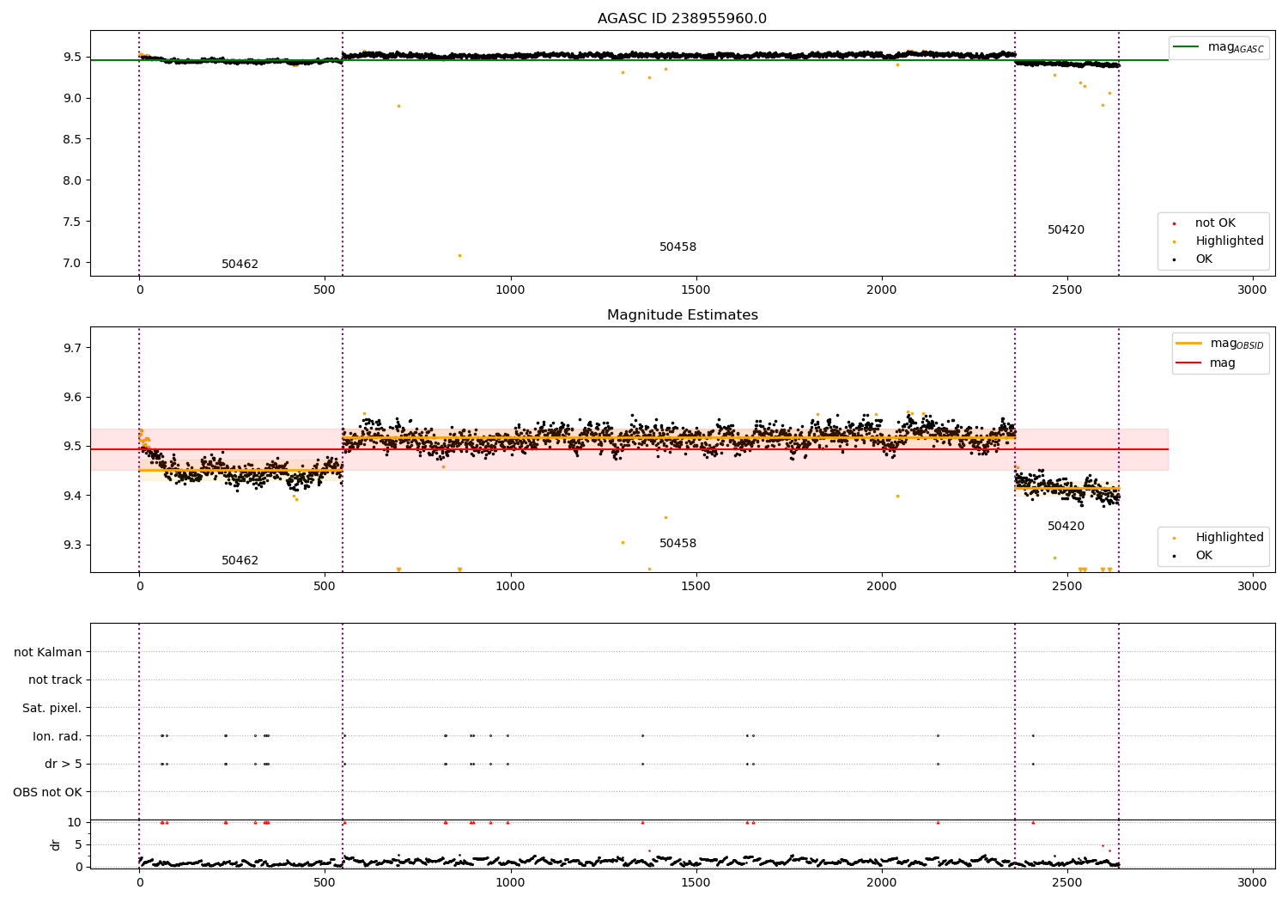Click label 50458 in Magnitude Estimates plot
The width and height of the screenshot is (1288, 902).
[677, 544]
